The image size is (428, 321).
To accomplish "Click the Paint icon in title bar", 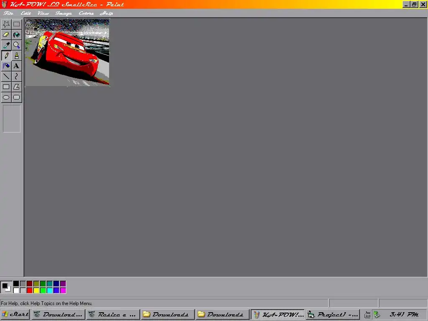I will 4,4.
